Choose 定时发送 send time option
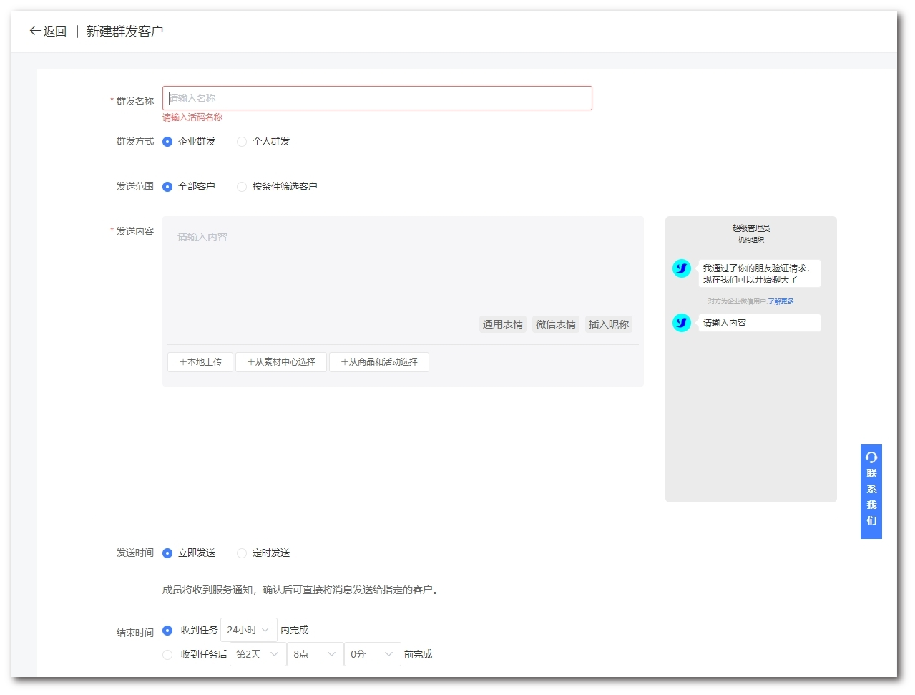915x695 pixels. coord(242,553)
